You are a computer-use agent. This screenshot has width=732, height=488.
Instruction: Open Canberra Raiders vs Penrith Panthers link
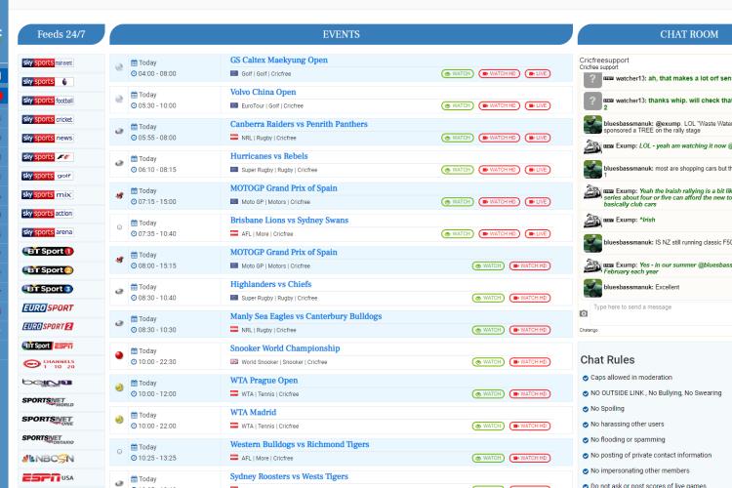[299, 124]
